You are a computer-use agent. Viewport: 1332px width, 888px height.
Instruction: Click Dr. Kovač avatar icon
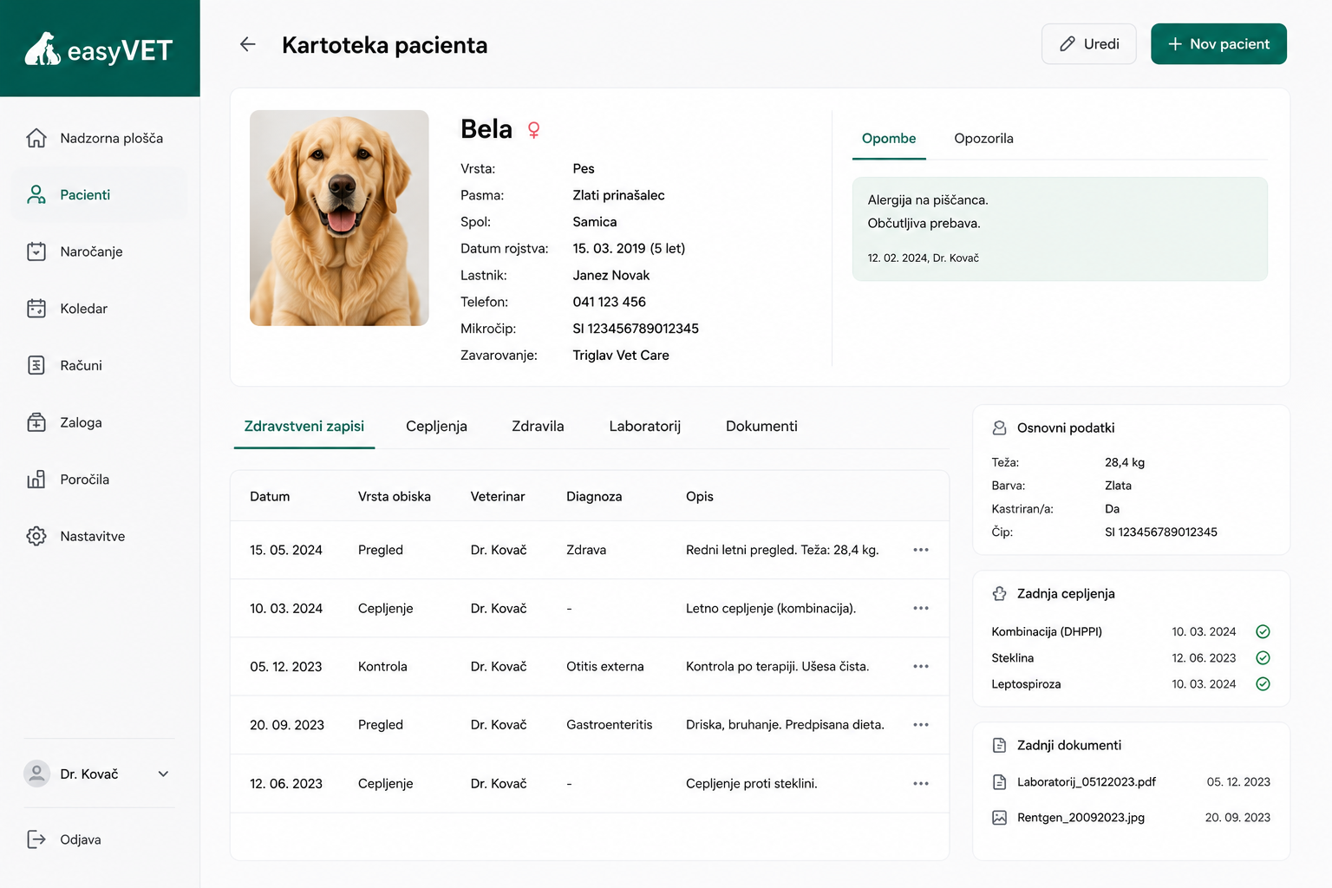click(x=36, y=774)
